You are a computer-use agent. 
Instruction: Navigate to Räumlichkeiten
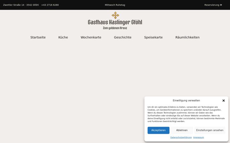[x=188, y=37]
